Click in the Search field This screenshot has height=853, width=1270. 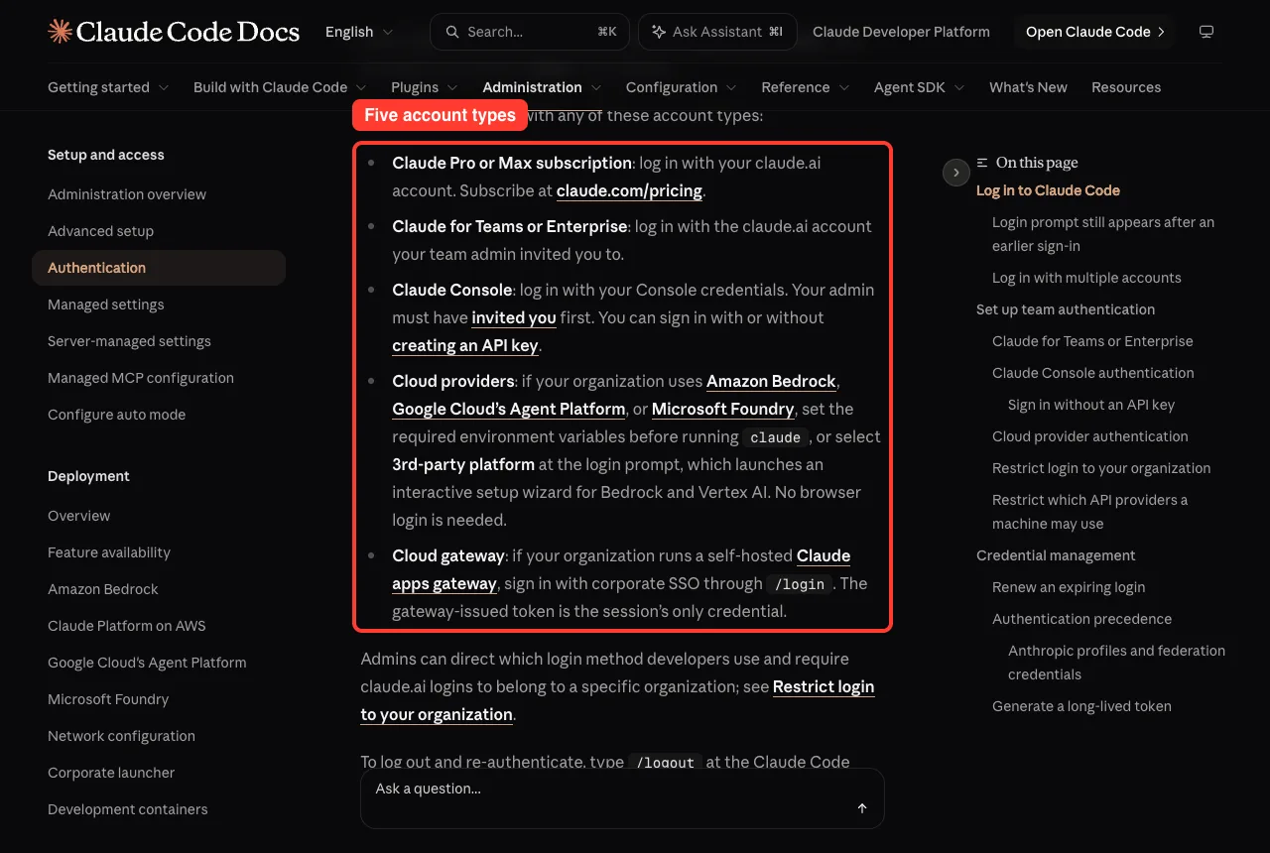point(530,32)
